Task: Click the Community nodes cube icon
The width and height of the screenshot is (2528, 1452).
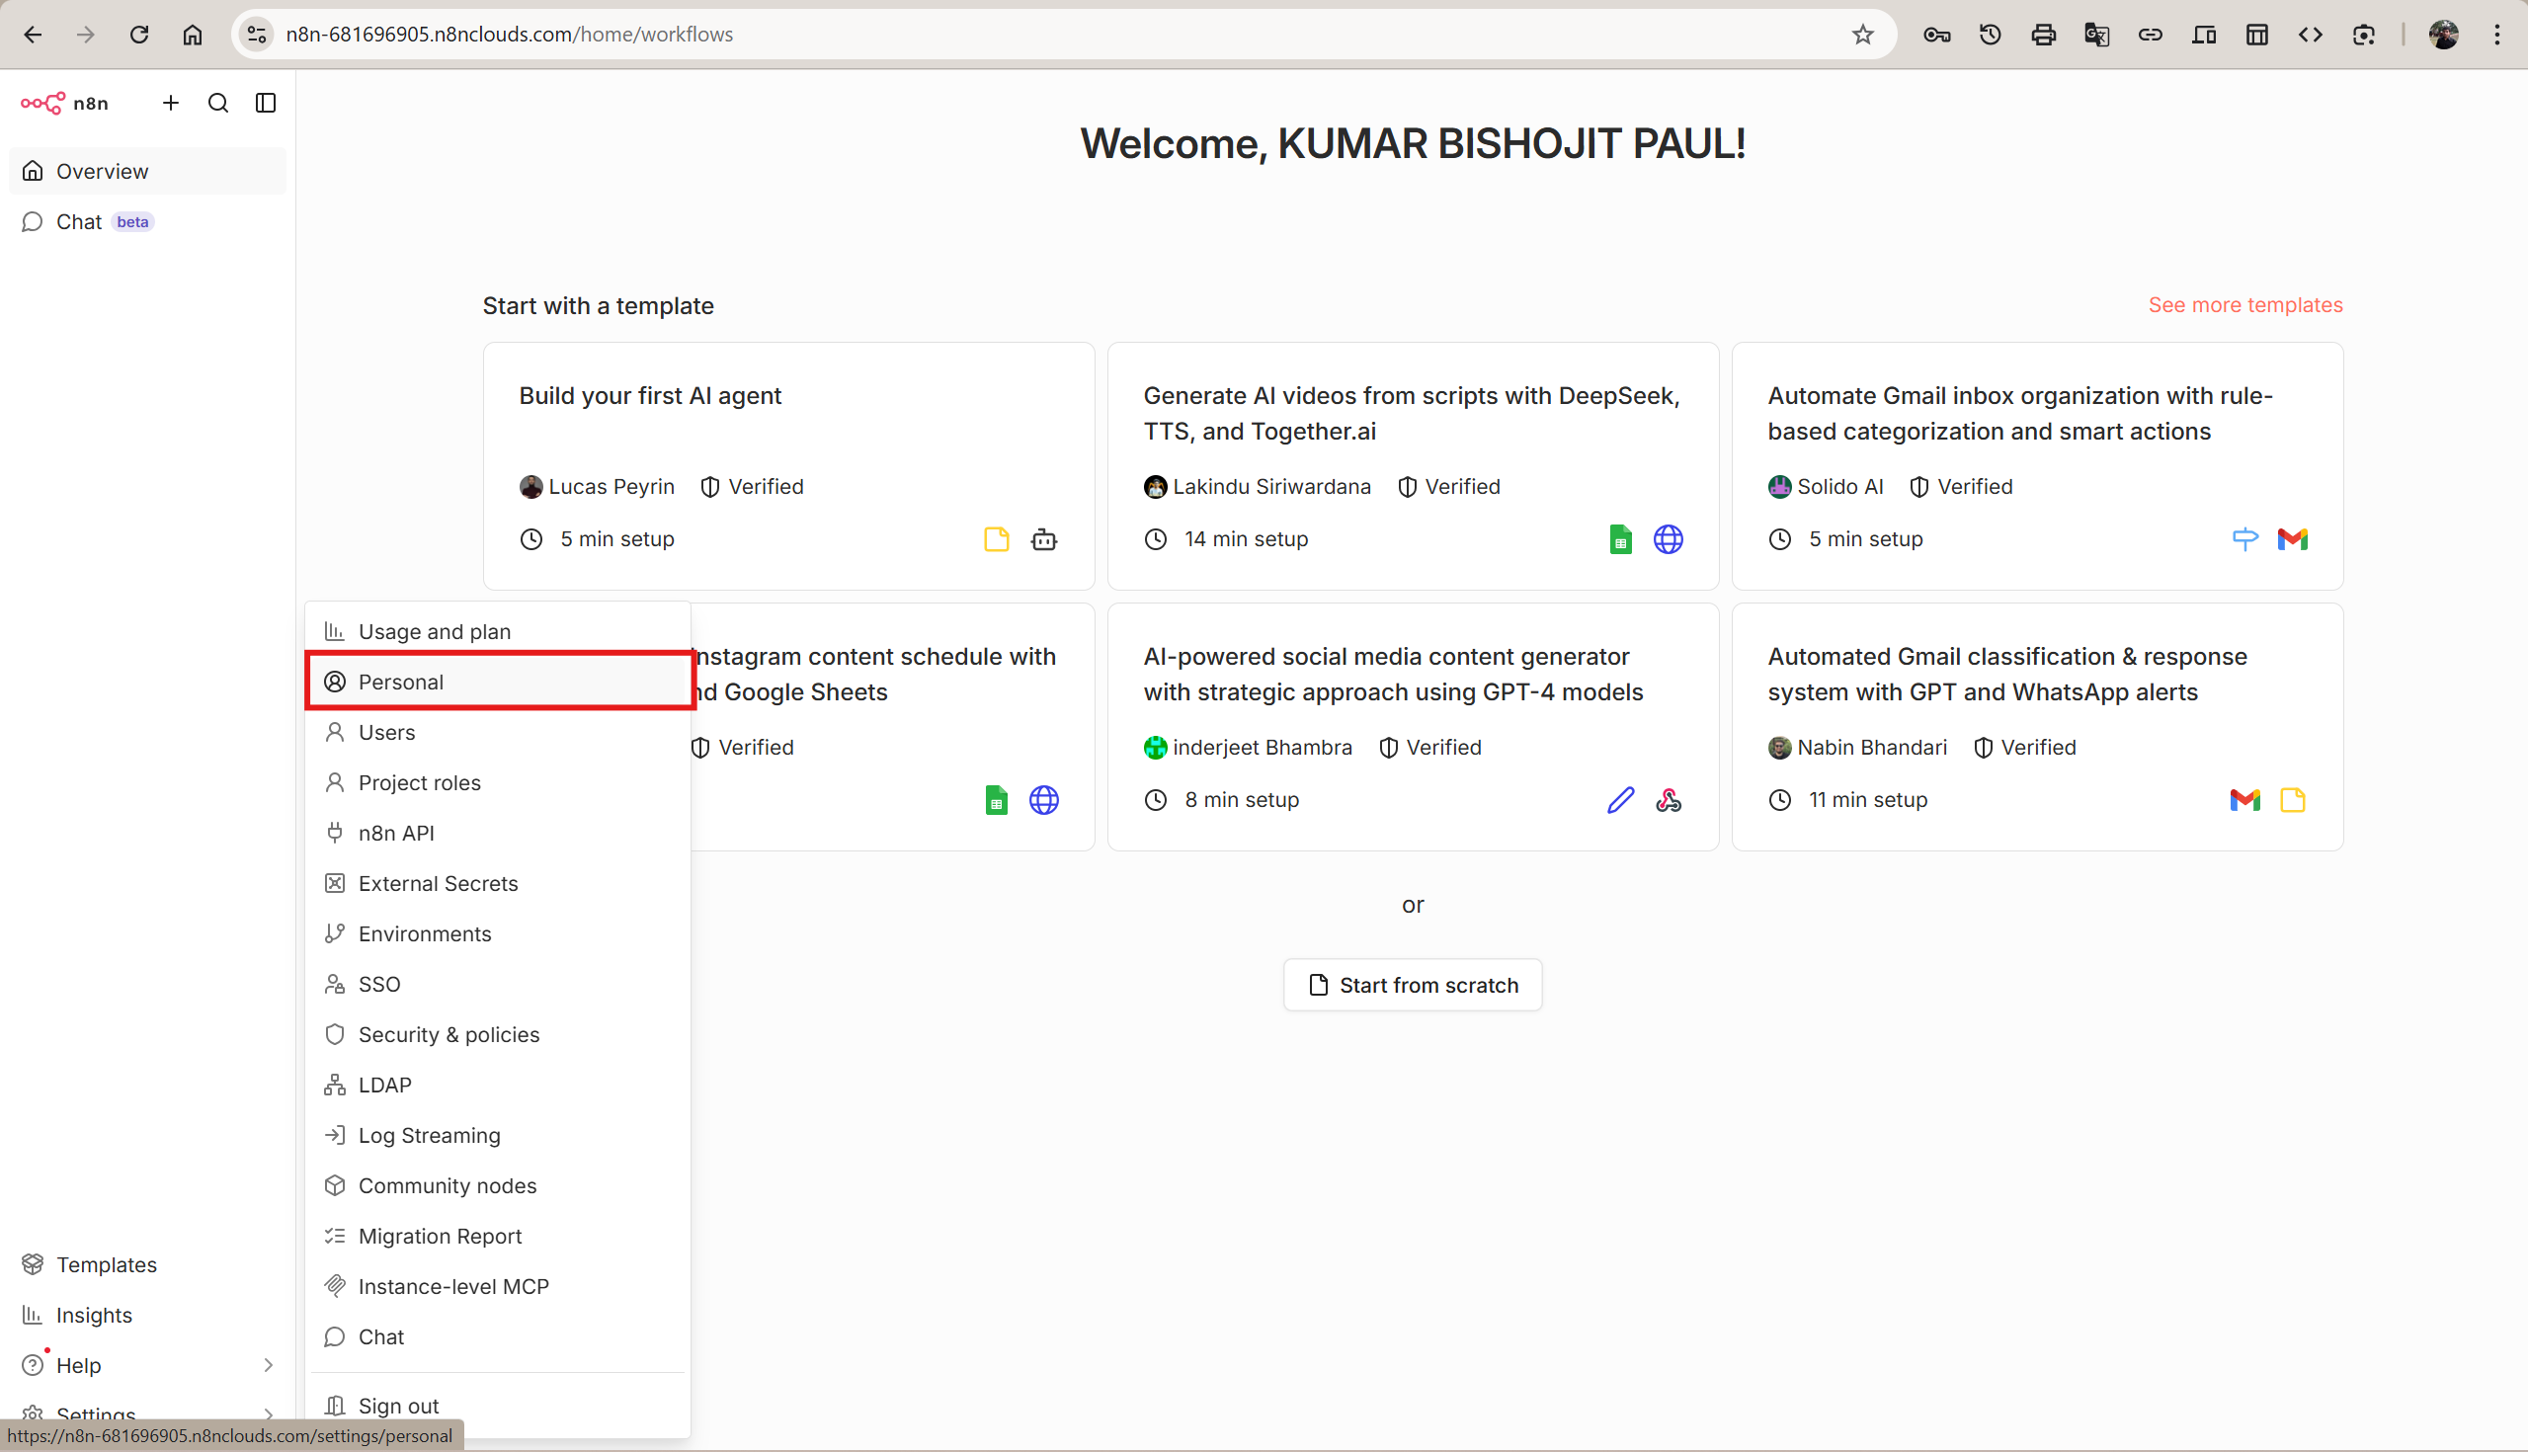Action: (x=335, y=1184)
